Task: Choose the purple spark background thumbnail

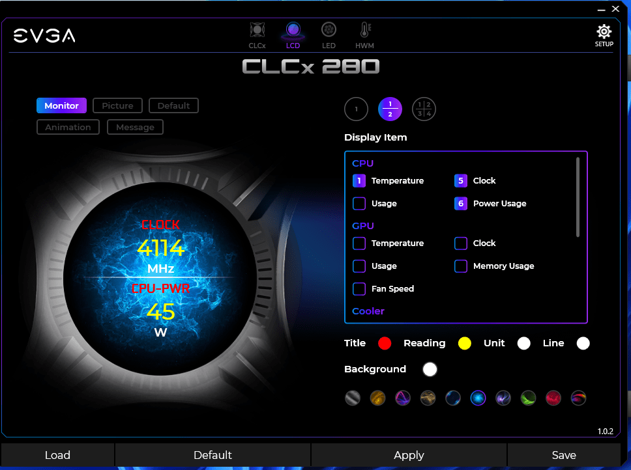Action: (x=503, y=398)
